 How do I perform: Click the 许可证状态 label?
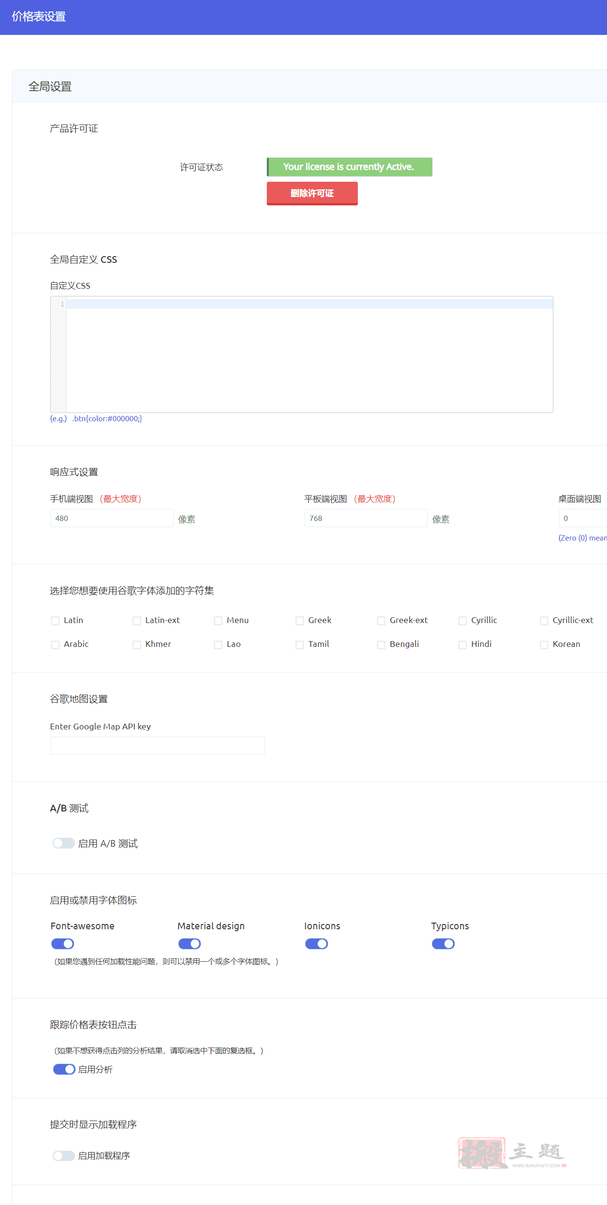tap(202, 167)
